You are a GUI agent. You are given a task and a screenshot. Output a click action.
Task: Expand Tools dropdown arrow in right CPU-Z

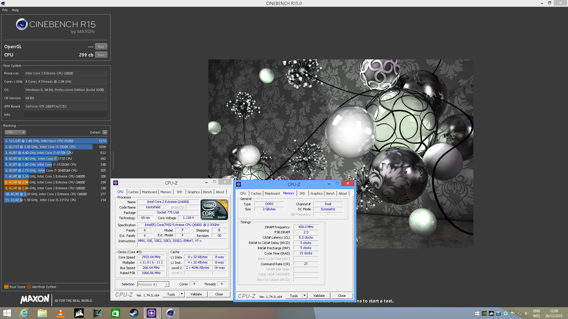[305, 296]
